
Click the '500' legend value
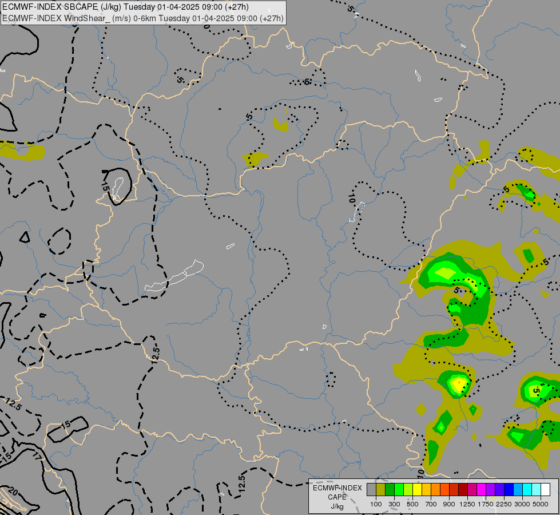(x=412, y=504)
